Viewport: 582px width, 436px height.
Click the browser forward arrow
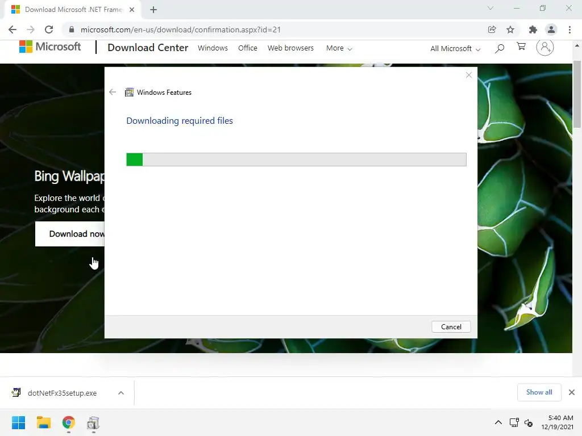[31, 30]
